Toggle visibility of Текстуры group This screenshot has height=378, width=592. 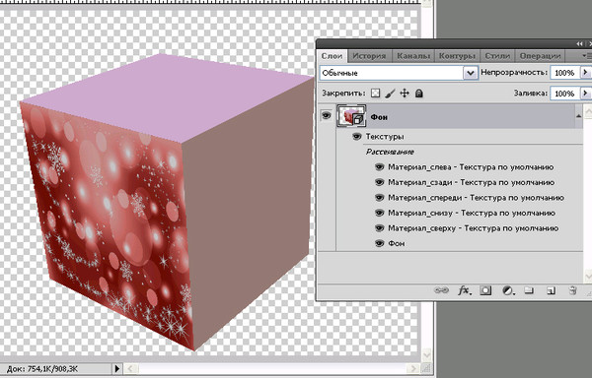click(357, 136)
